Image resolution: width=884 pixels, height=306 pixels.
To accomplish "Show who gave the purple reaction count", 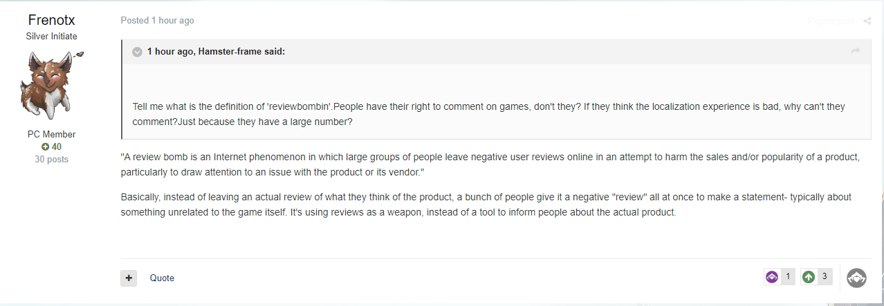I will tap(787, 276).
